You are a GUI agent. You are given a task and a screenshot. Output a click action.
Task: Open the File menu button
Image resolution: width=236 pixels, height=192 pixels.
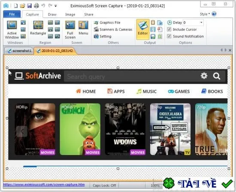click(x=12, y=14)
